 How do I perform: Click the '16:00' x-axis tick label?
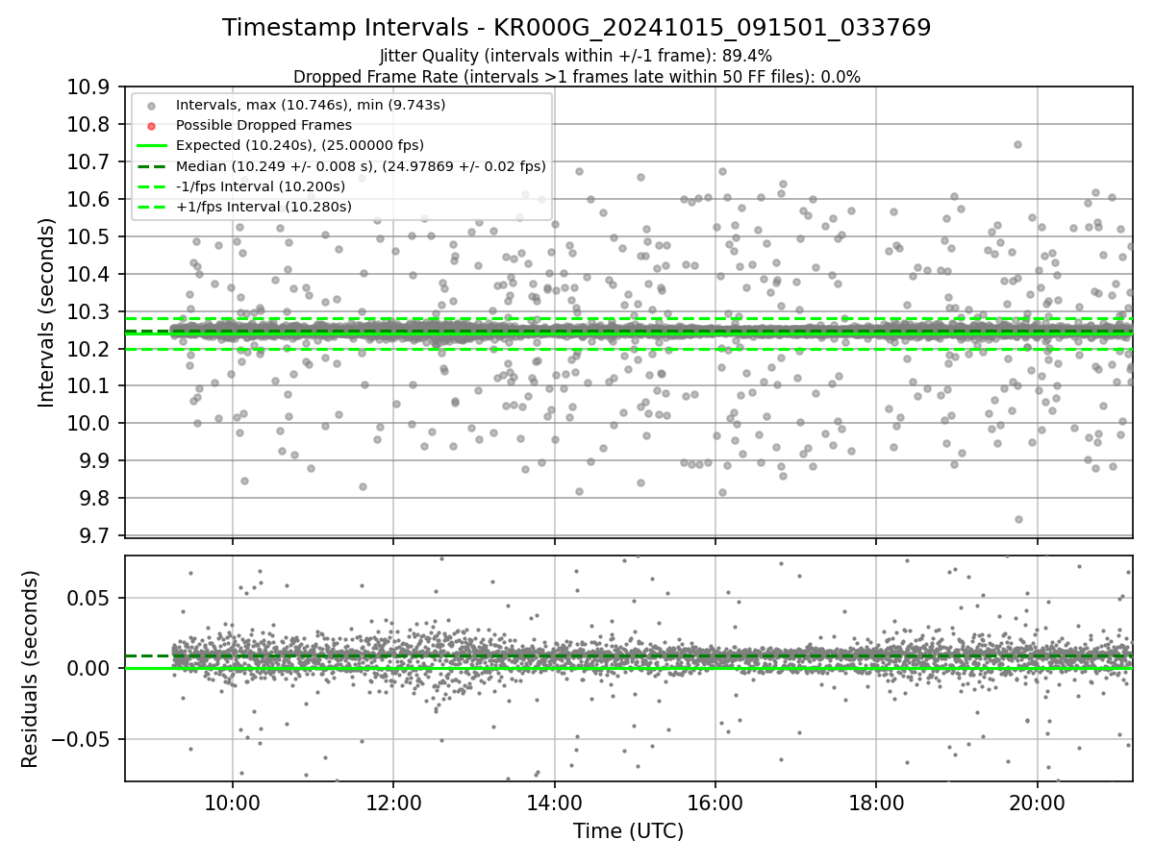point(715,803)
